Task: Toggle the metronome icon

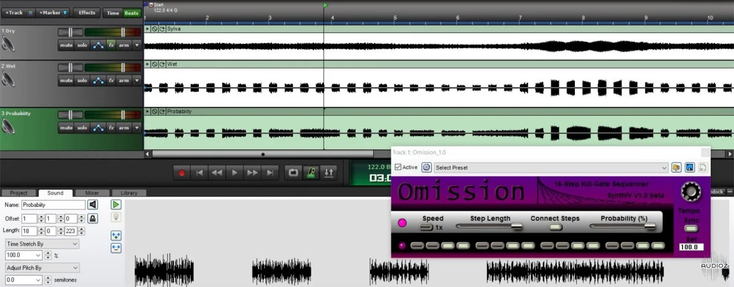Action: click(x=311, y=173)
